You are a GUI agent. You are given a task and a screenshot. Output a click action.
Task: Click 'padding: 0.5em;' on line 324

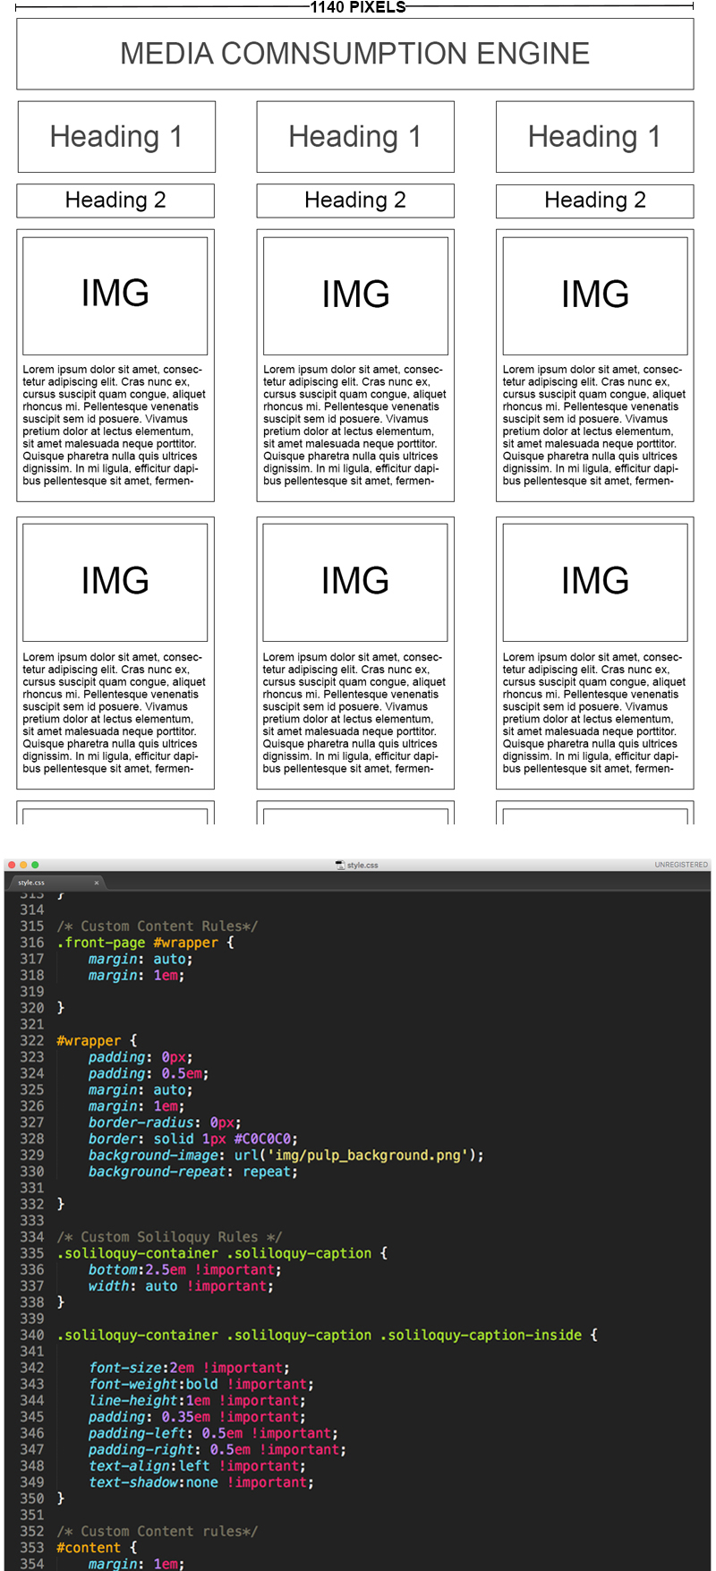click(149, 1073)
